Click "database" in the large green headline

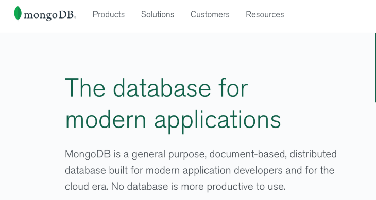click(x=162, y=88)
